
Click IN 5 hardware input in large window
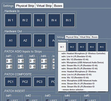click(x=69, y=20)
